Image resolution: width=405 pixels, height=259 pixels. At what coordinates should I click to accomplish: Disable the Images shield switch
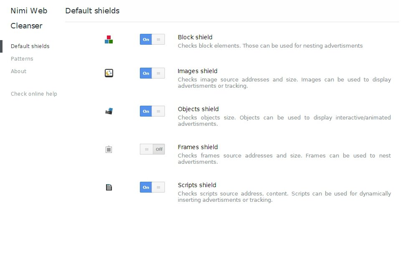(x=152, y=73)
